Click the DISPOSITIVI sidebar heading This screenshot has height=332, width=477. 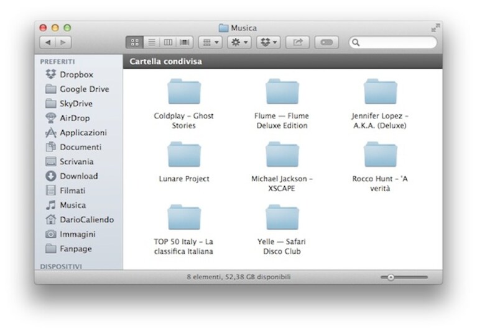pos(61,266)
